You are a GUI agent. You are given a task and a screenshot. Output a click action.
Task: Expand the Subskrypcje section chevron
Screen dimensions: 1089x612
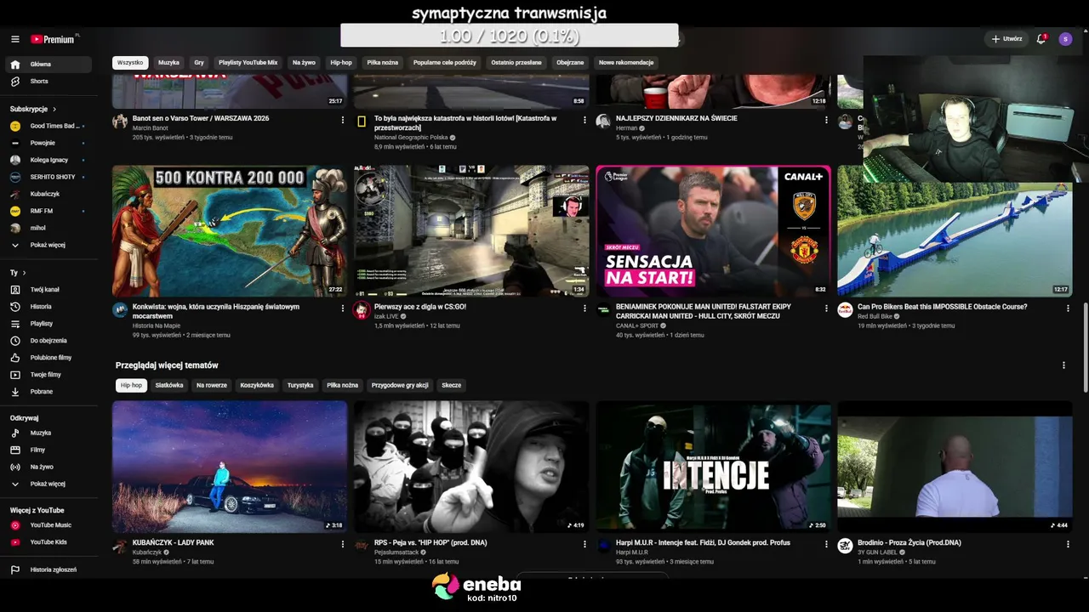click(54, 110)
